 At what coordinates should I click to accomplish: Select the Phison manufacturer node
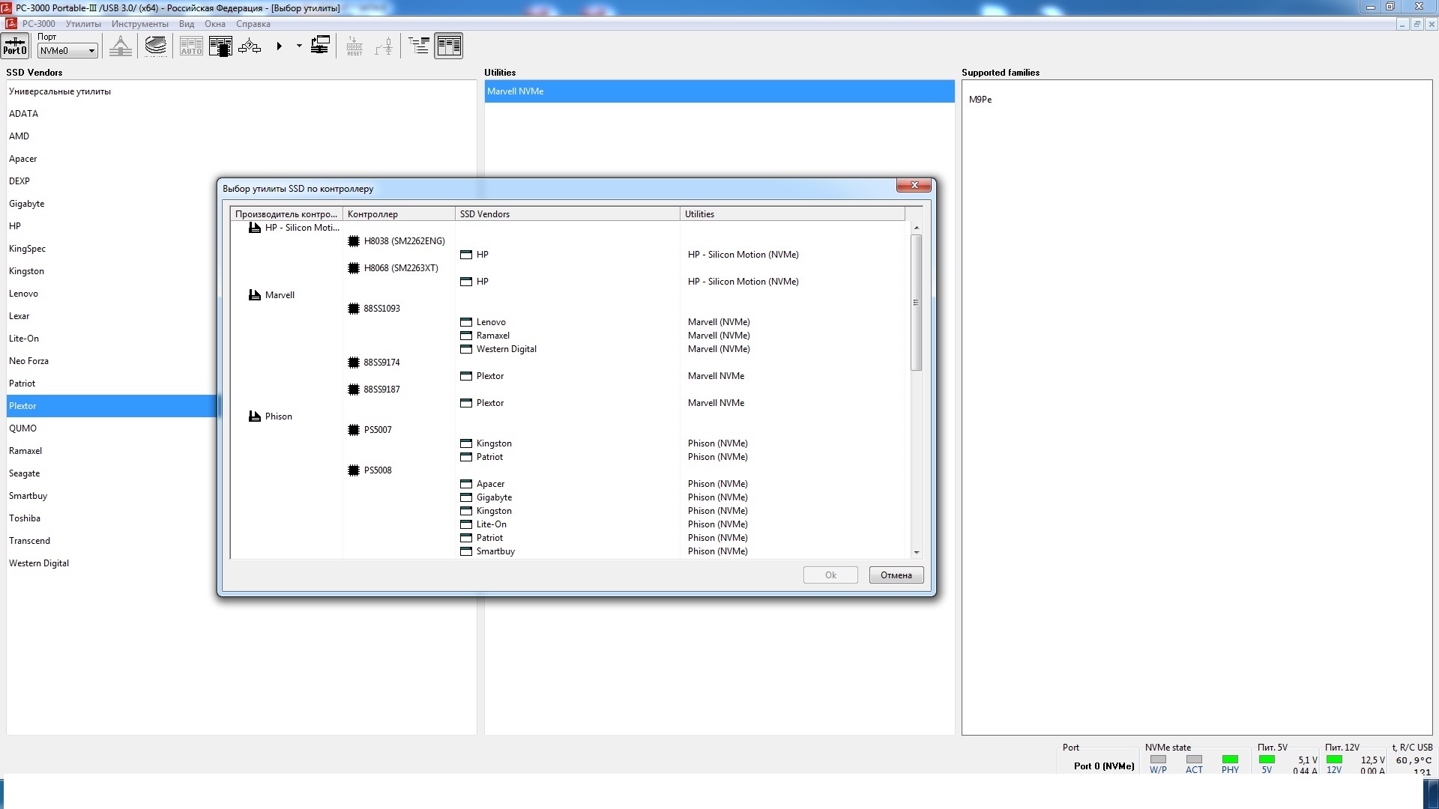pyautogui.click(x=278, y=416)
